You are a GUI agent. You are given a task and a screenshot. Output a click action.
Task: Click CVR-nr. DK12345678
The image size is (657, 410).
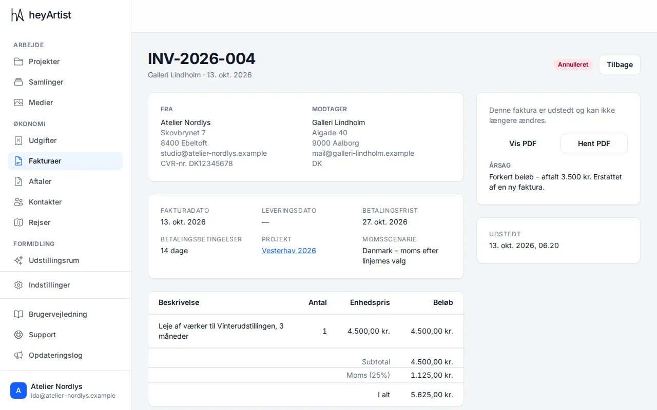(x=197, y=163)
